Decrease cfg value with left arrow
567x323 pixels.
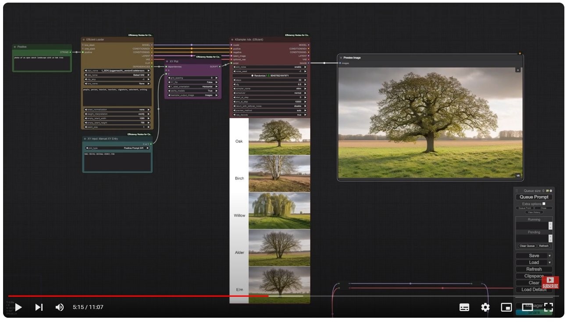pyautogui.click(x=234, y=84)
